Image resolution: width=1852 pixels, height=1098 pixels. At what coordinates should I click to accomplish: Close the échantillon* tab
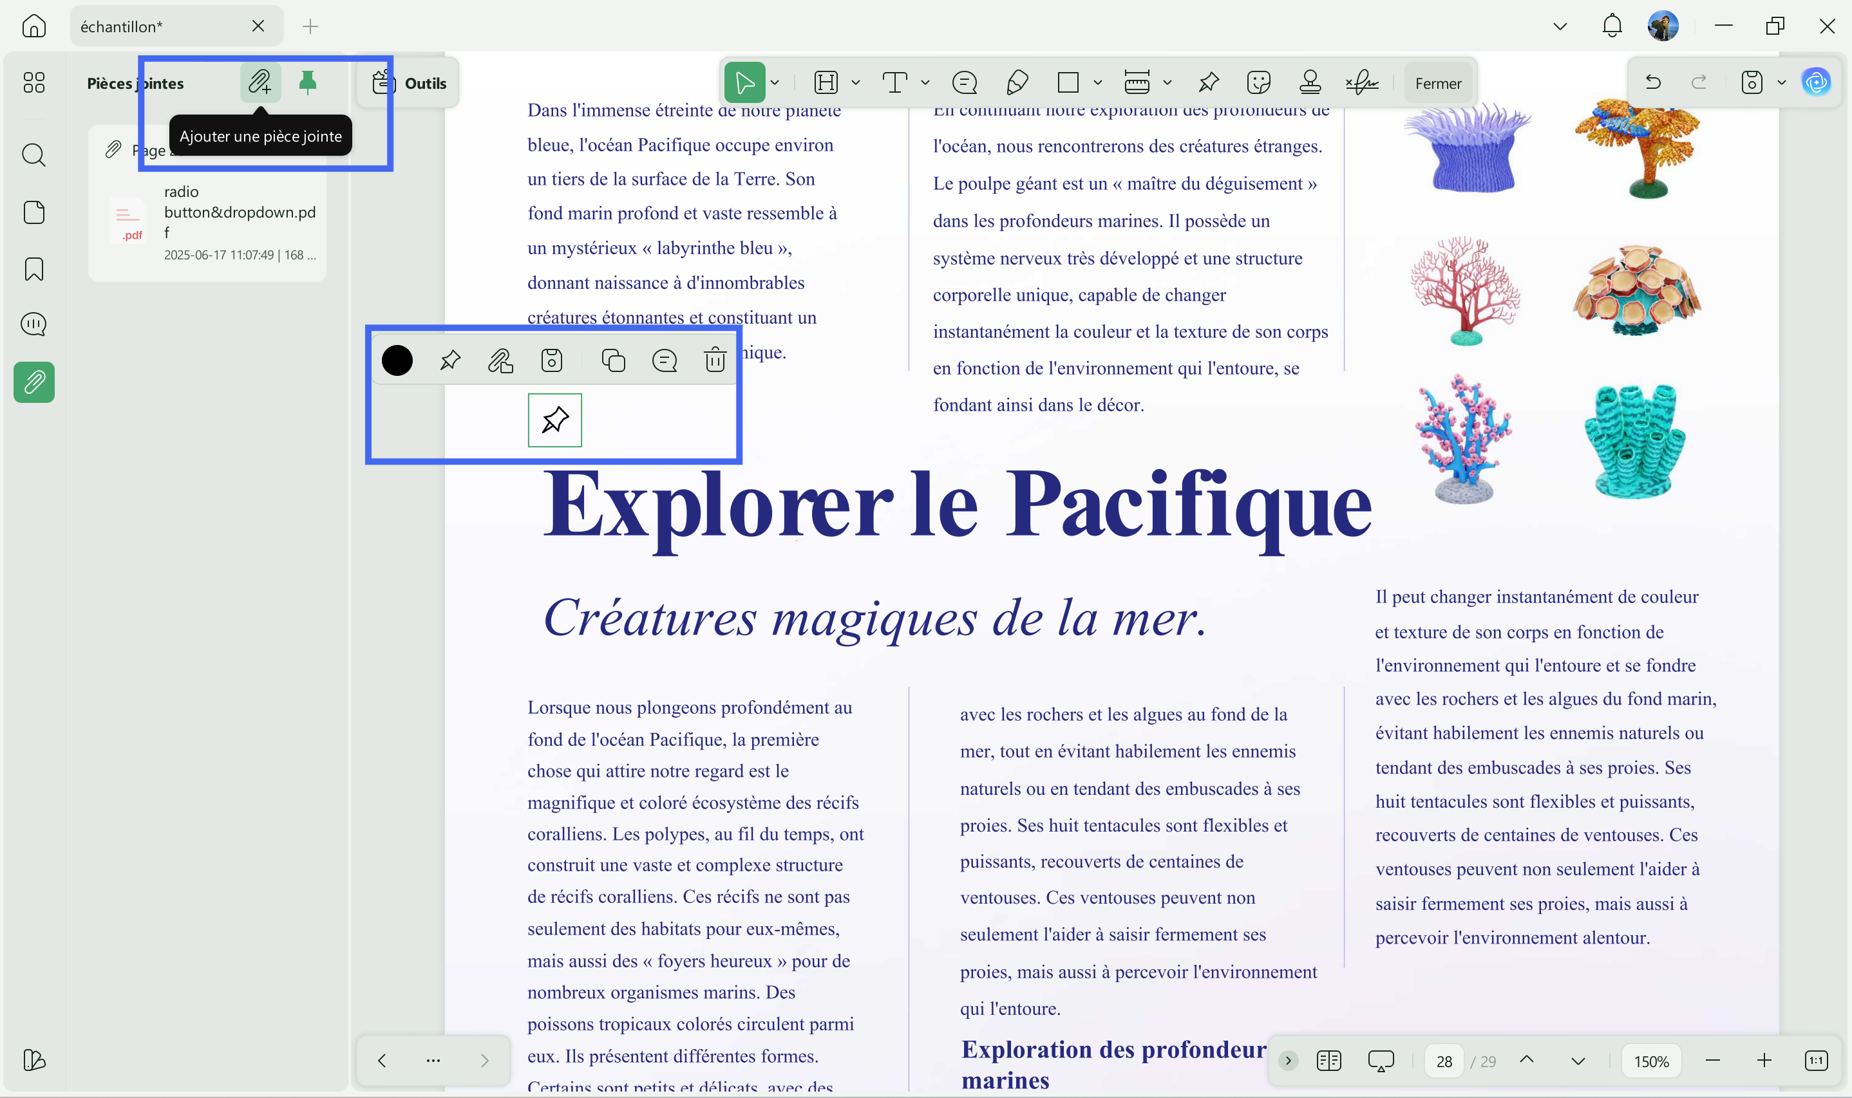[258, 26]
